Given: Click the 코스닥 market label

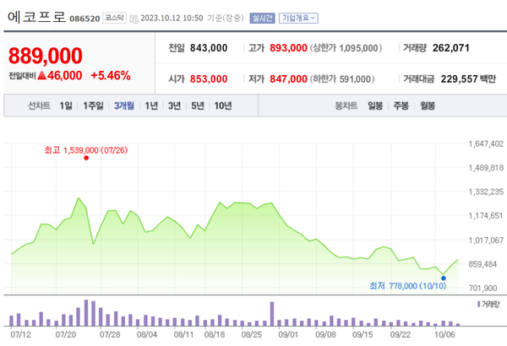Looking at the screenshot, I should click(x=115, y=17).
